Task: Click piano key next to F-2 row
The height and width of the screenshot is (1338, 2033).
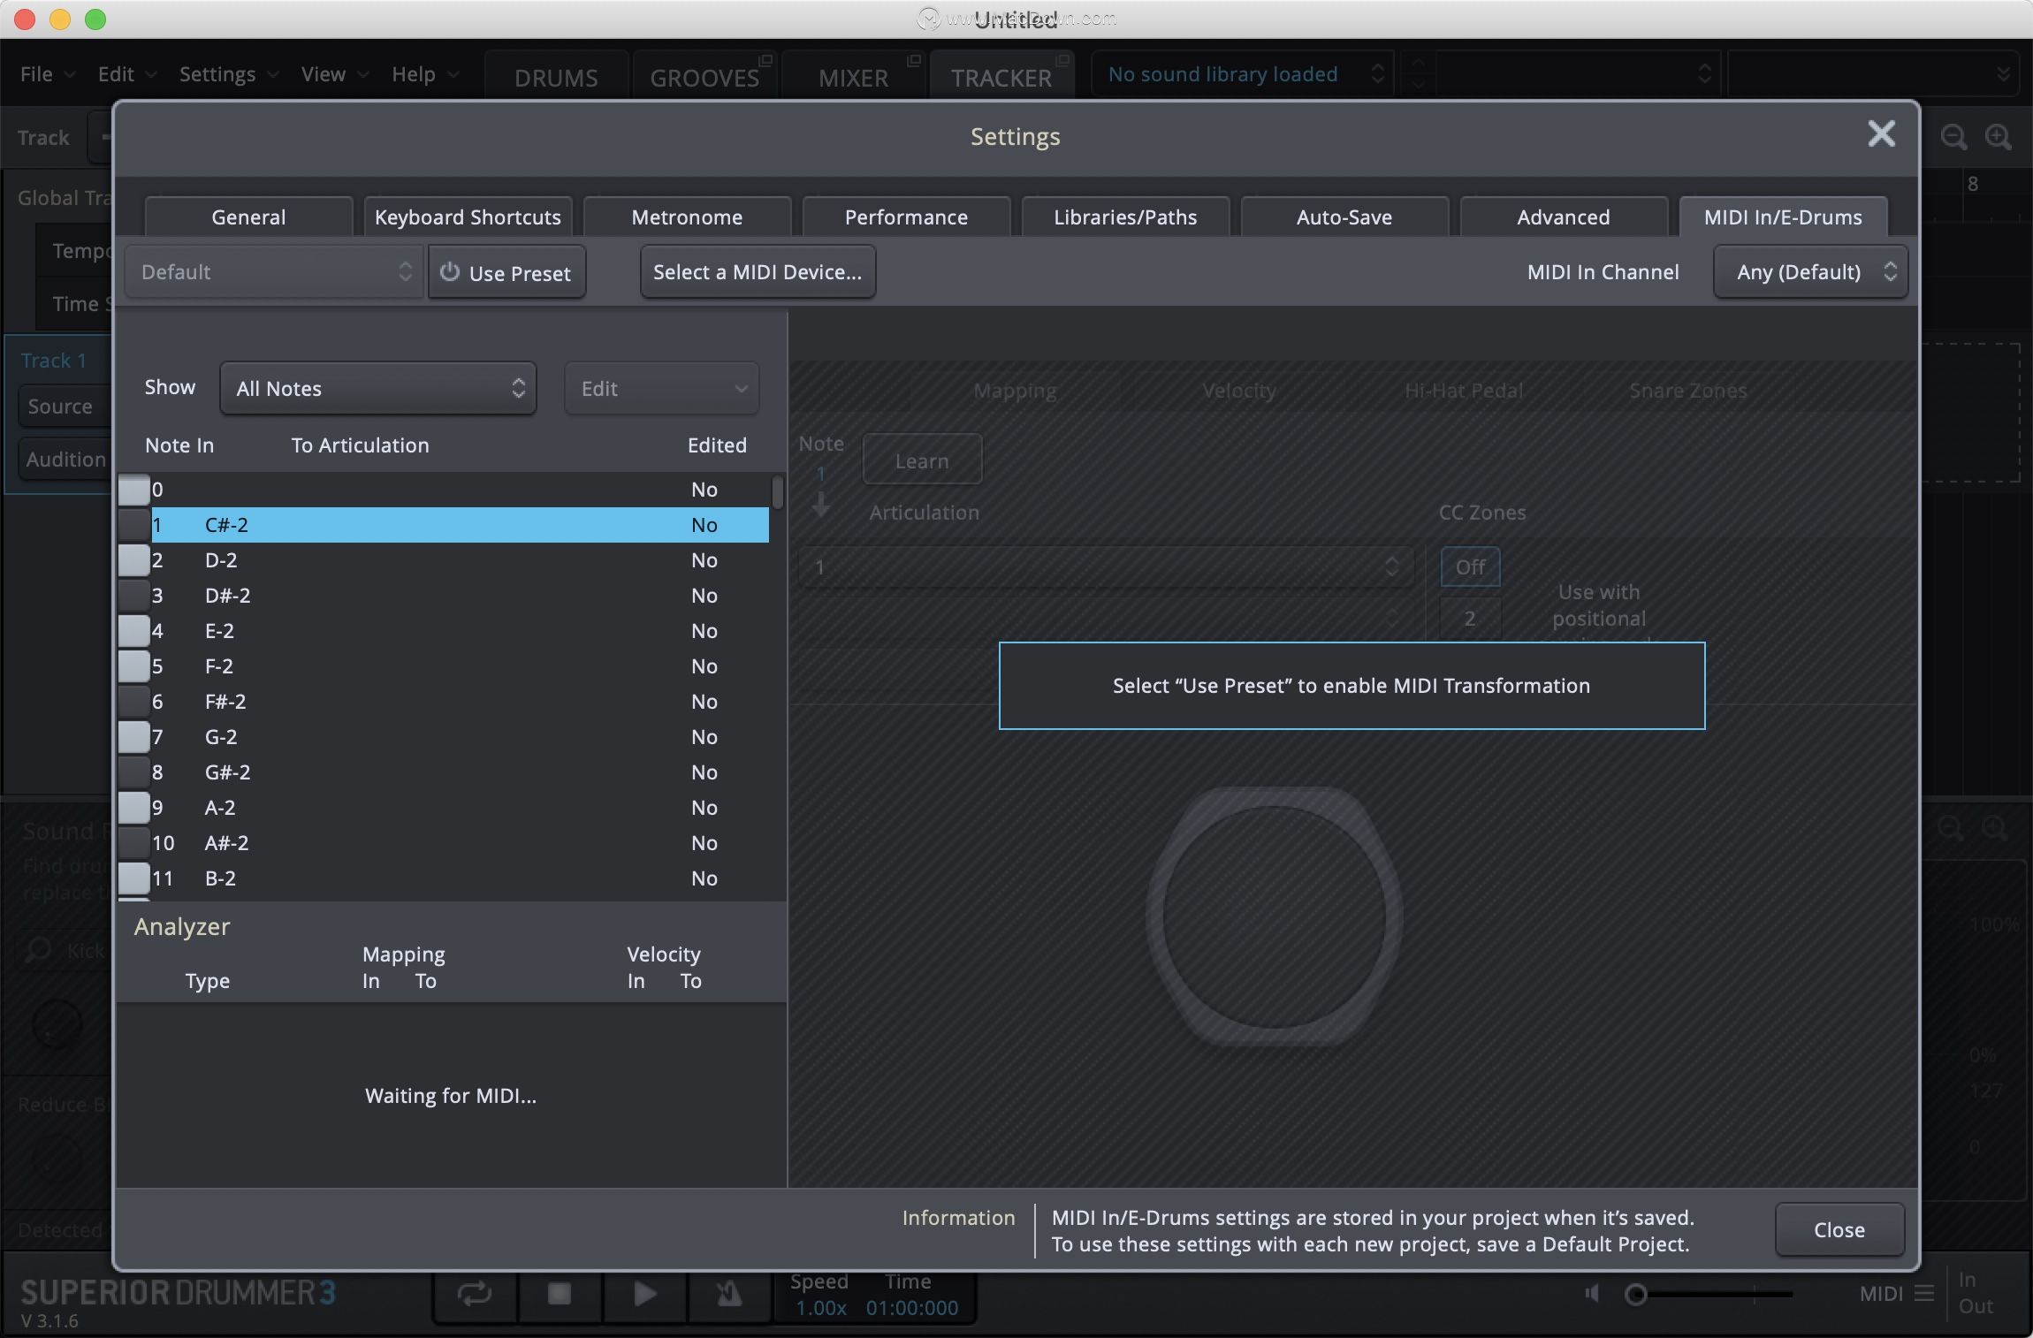Action: (134, 666)
